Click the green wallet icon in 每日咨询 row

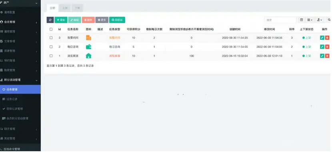pos(88,47)
